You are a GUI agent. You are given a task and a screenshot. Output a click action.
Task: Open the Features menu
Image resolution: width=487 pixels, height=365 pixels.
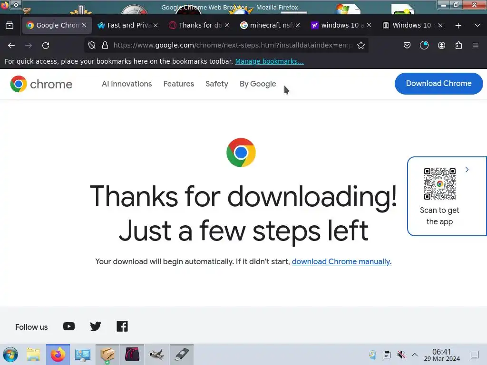pyautogui.click(x=179, y=84)
